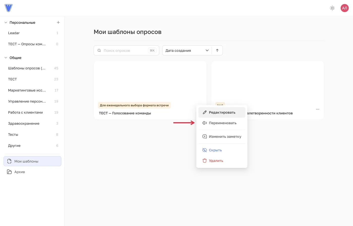Collapse the Общие section
This screenshot has width=353, height=226.
click(6, 58)
